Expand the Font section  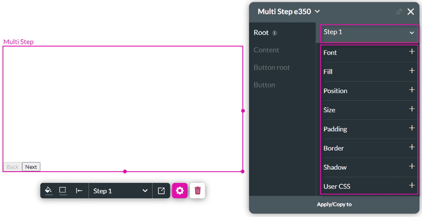[x=369, y=52]
